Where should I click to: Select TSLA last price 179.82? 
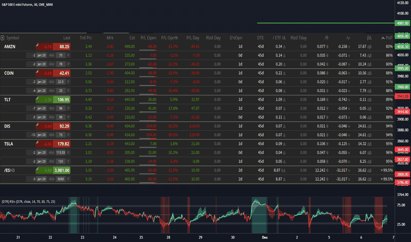pyautogui.click(x=62, y=144)
